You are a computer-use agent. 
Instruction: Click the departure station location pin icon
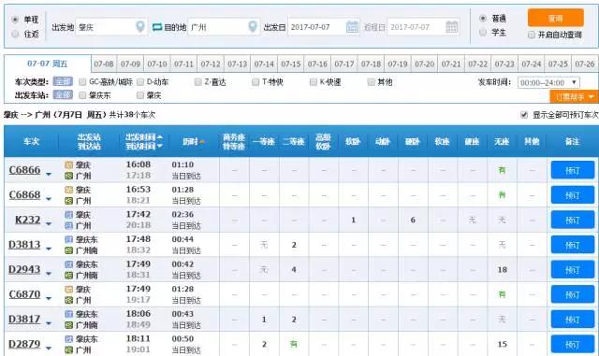[x=140, y=26]
